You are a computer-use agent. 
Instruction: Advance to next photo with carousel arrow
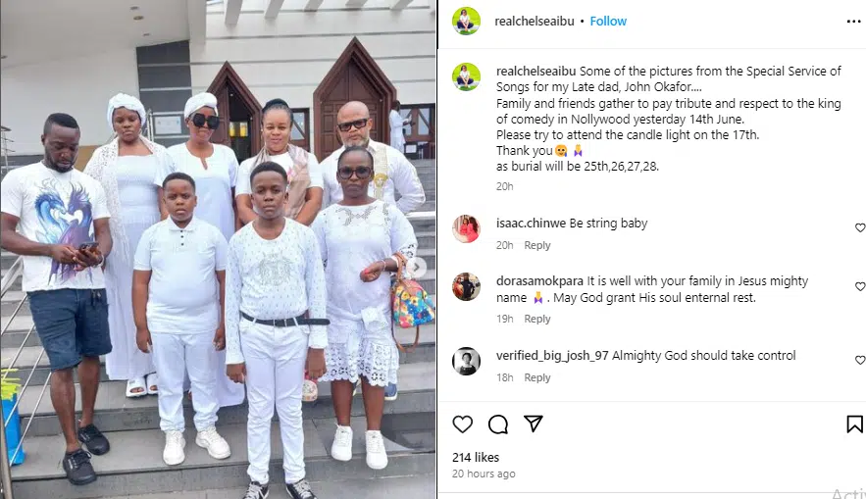pyautogui.click(x=418, y=268)
